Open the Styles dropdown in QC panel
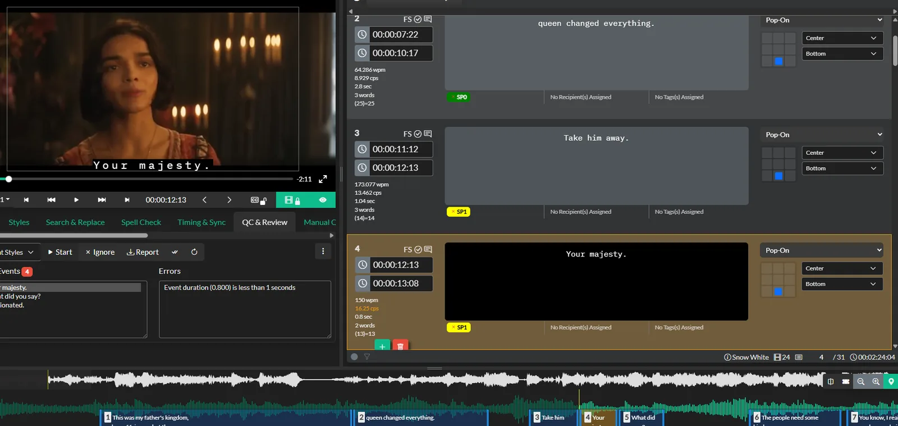 (x=18, y=252)
